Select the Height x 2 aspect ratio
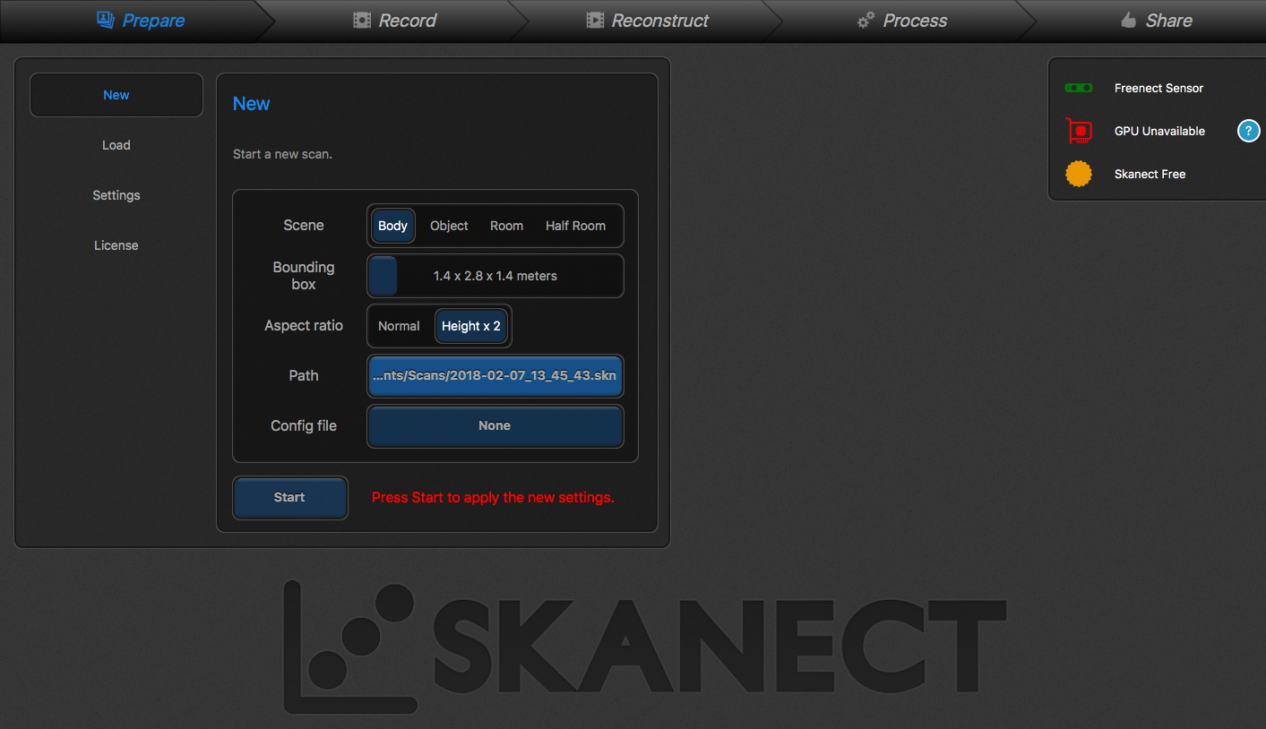The image size is (1266, 729). coord(471,326)
